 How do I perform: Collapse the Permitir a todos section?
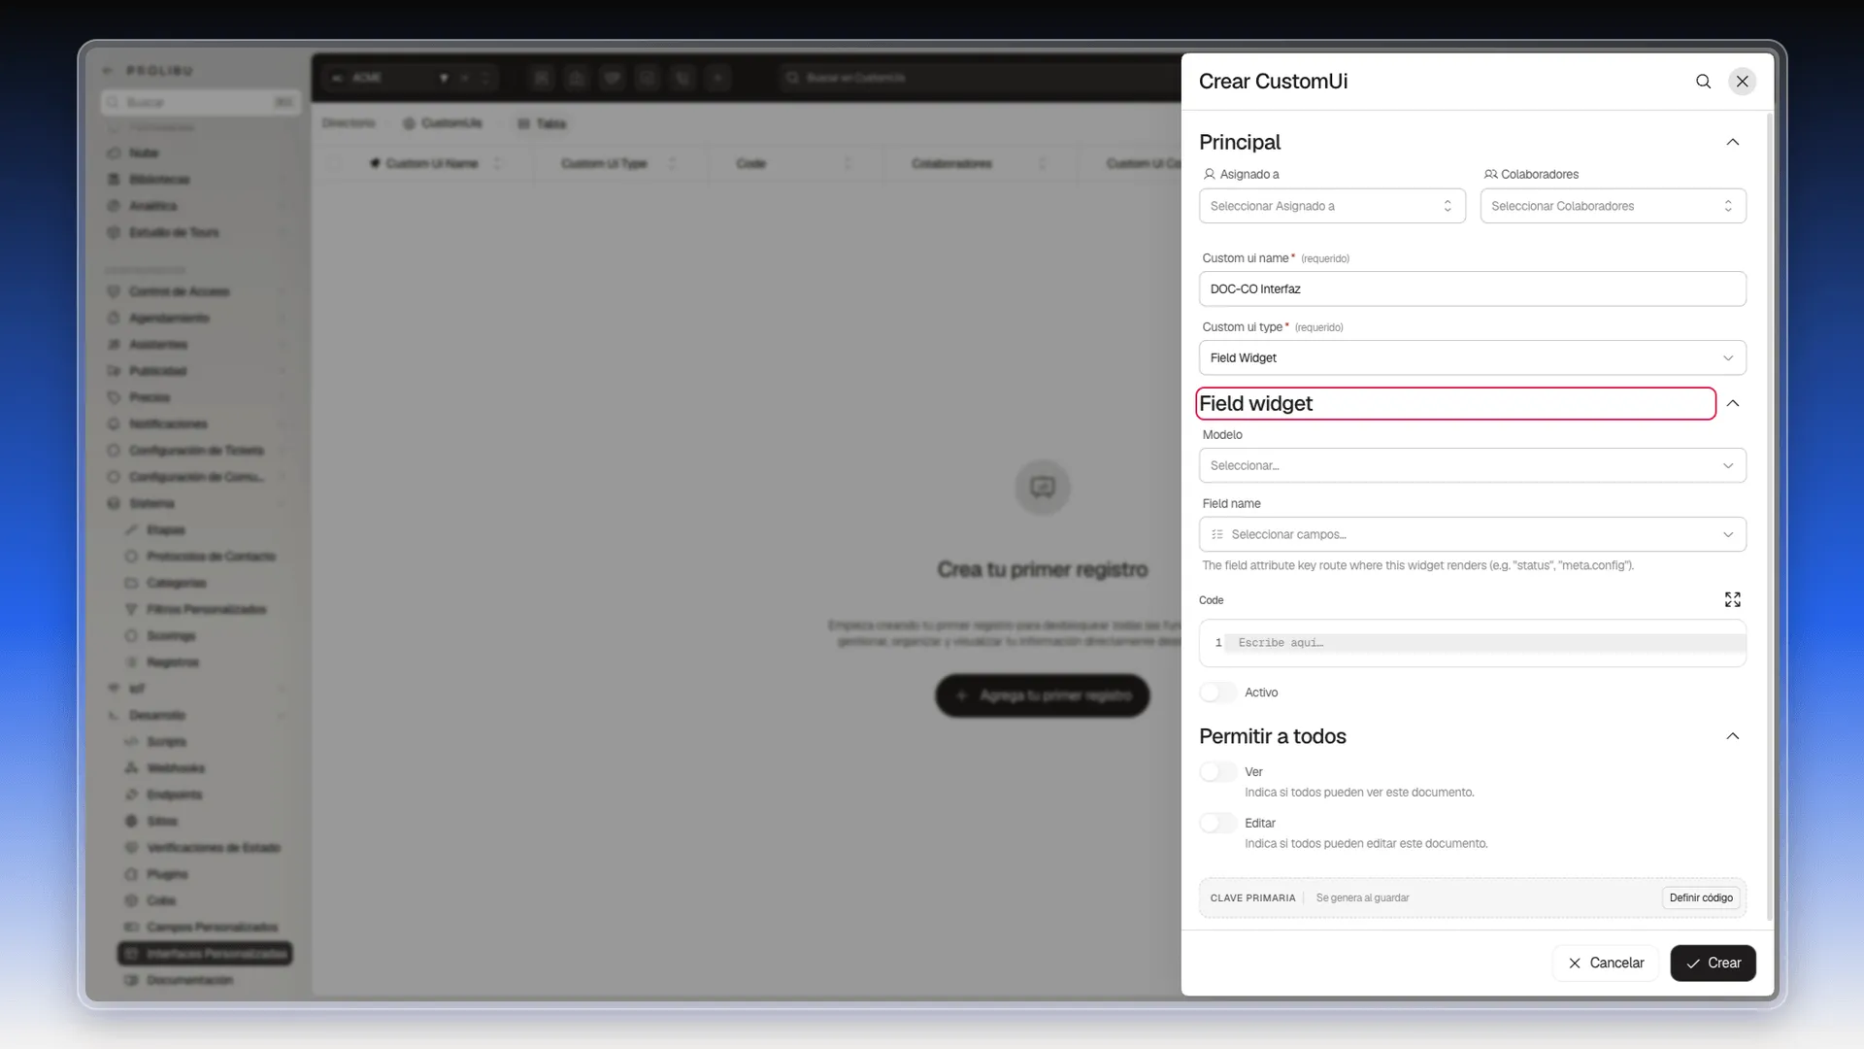(x=1733, y=736)
